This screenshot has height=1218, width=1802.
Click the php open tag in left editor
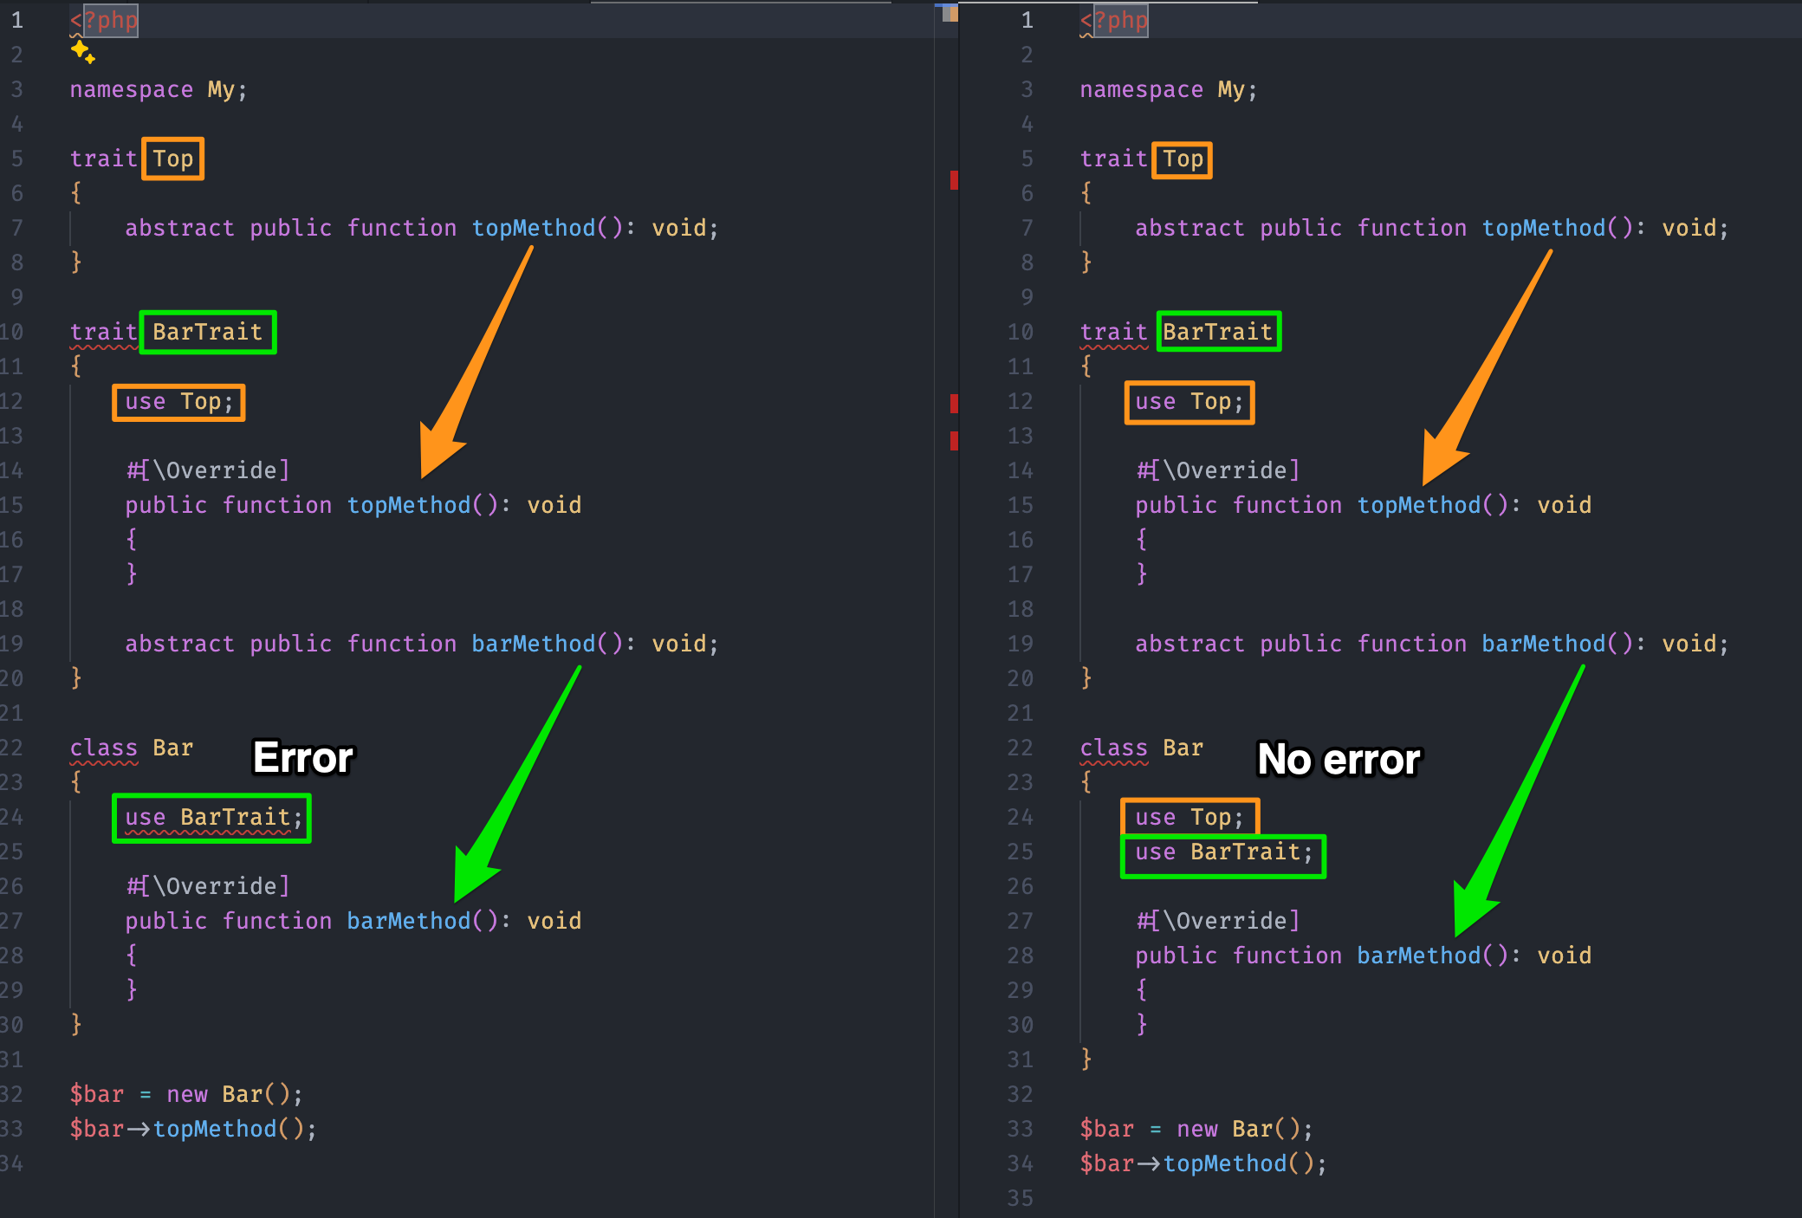click(104, 21)
